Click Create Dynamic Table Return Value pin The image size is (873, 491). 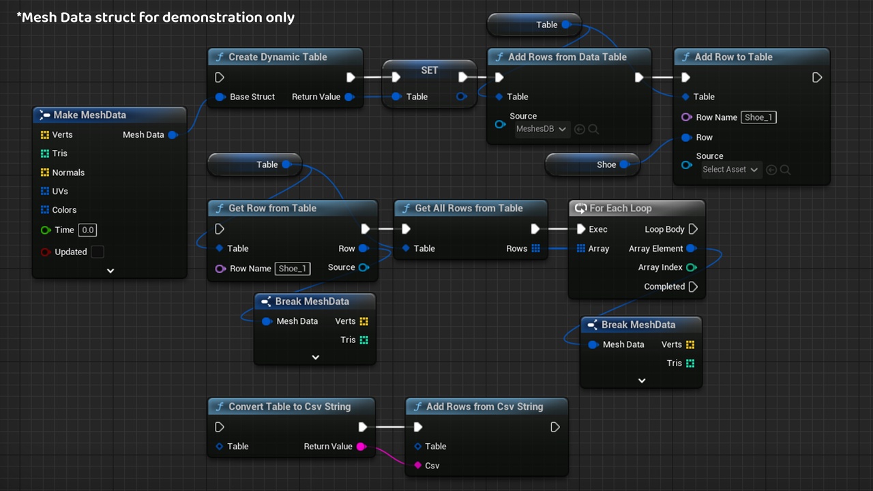coord(349,97)
